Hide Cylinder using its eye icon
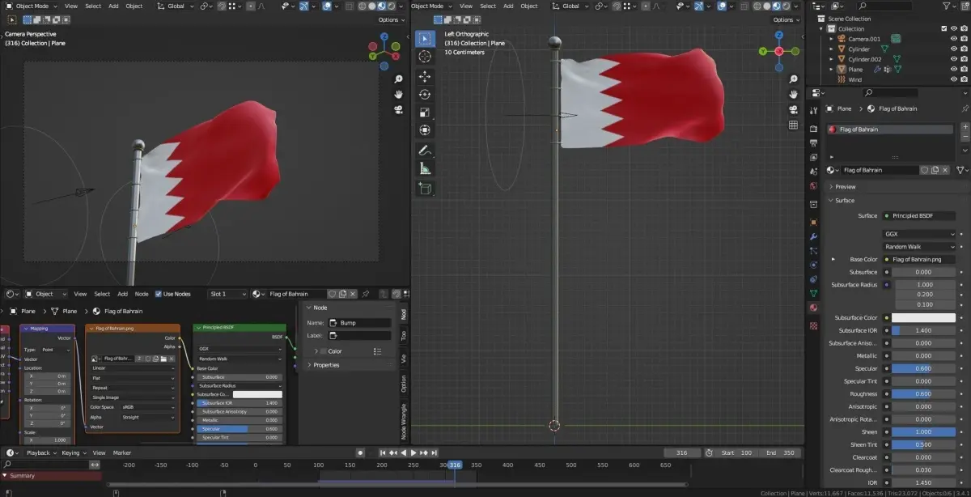 955,49
